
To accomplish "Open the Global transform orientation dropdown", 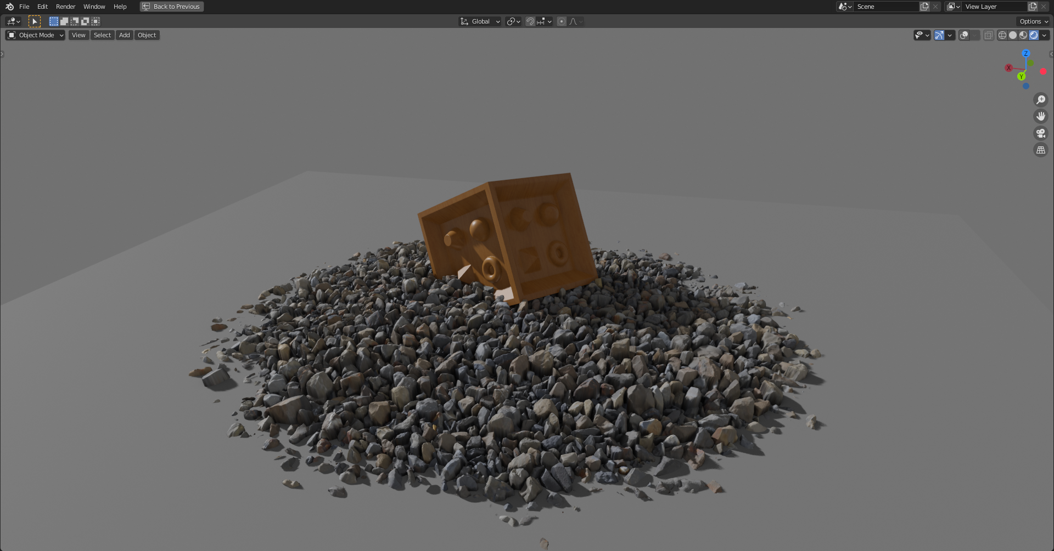I will [x=480, y=21].
